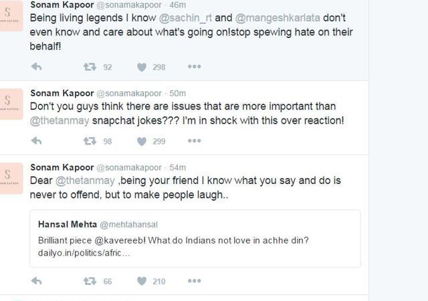Retweet the tweet with 66 retweets
This screenshot has height=301, width=428.
(x=90, y=281)
